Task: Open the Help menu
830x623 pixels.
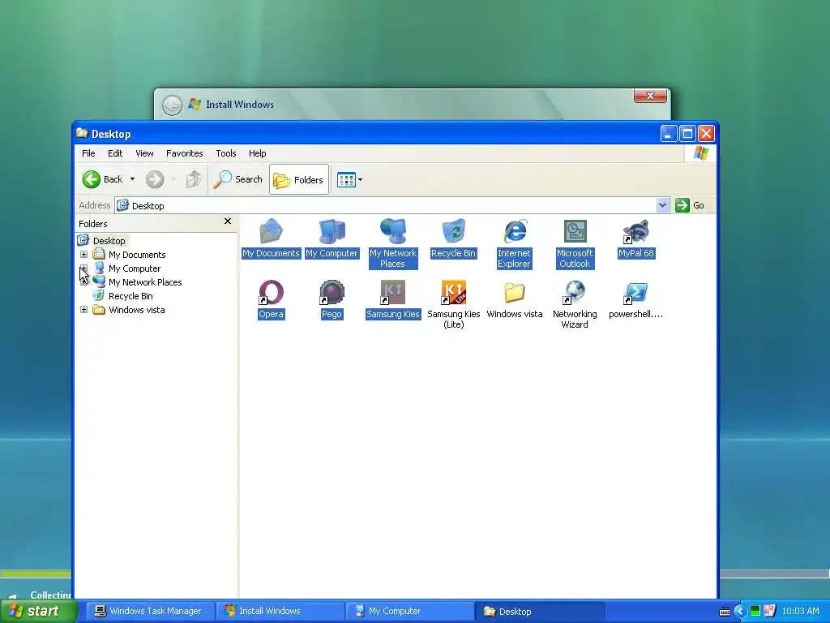Action: tap(257, 153)
